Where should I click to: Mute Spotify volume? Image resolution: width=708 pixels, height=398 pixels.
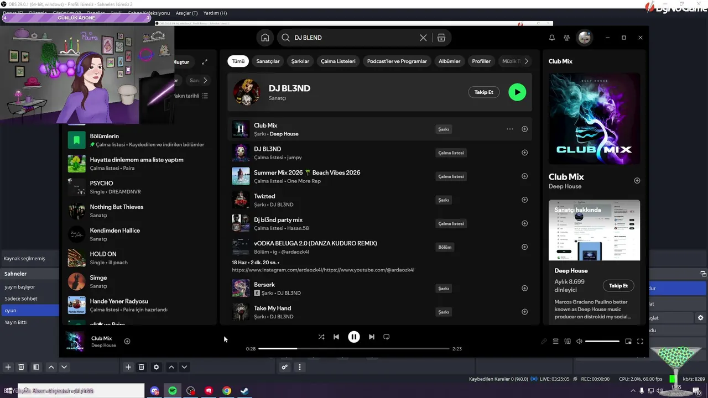point(579,342)
